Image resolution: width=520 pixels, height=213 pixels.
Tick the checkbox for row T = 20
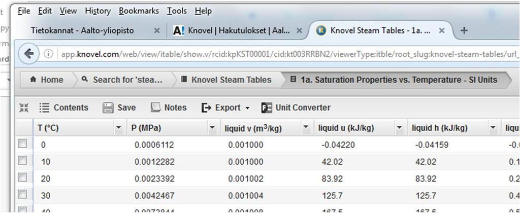[x=22, y=177]
